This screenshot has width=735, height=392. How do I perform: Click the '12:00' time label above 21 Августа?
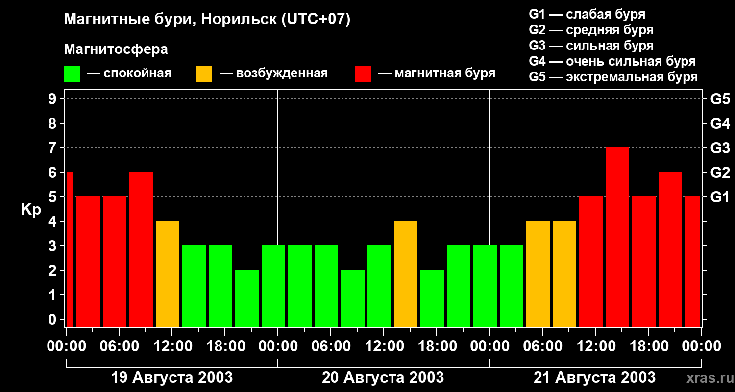[x=595, y=346]
